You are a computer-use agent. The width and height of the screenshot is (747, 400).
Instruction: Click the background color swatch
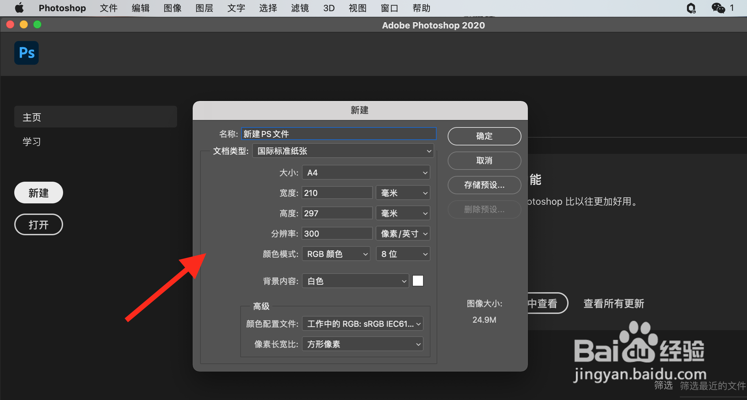[x=418, y=281]
